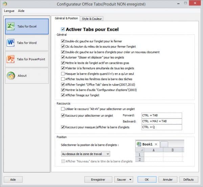Uncheck M'alerter à la fermeture simultanée des onglets
Viewport: 203px width, 187px height.
tap(63, 68)
